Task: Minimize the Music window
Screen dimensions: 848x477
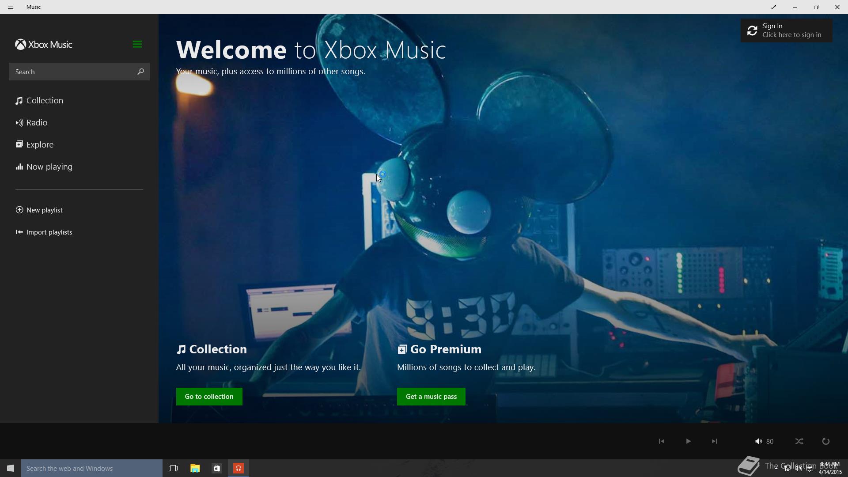Action: click(795, 7)
